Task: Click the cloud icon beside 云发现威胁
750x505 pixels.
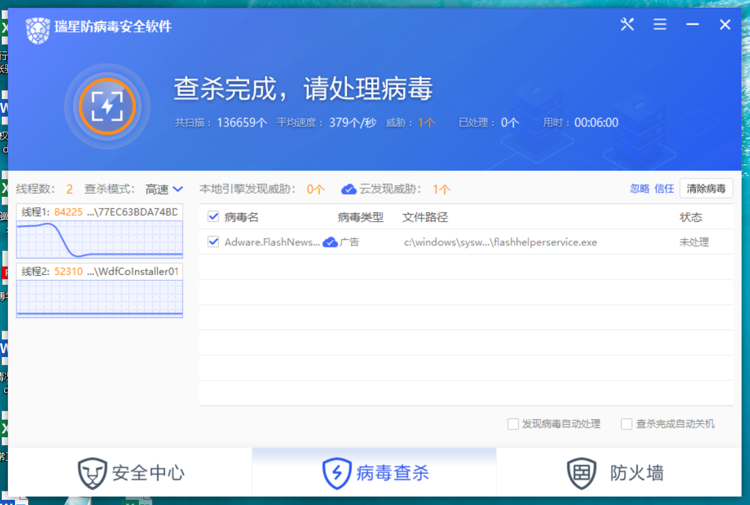Action: [x=349, y=190]
